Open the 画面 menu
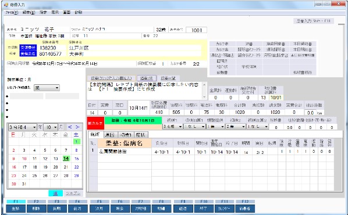The image size is (348, 215). click(x=67, y=12)
